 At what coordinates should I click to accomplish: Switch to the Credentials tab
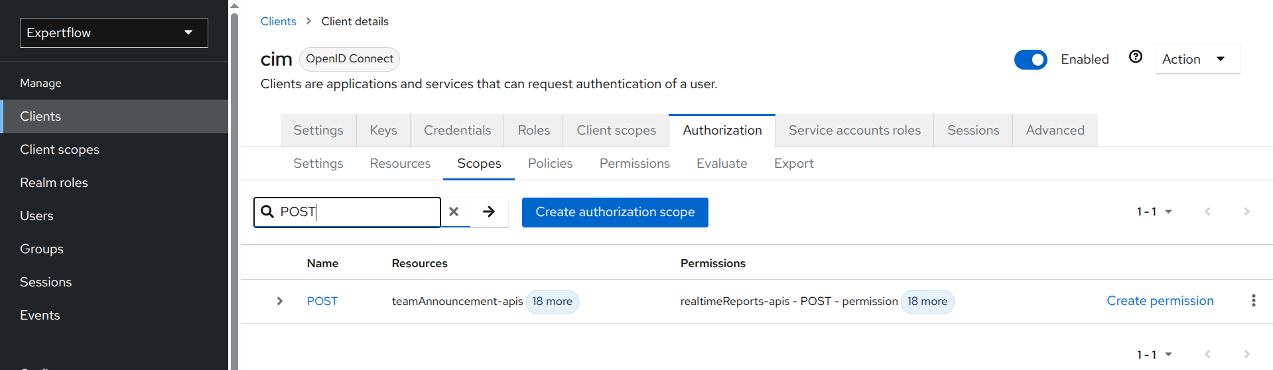457,131
